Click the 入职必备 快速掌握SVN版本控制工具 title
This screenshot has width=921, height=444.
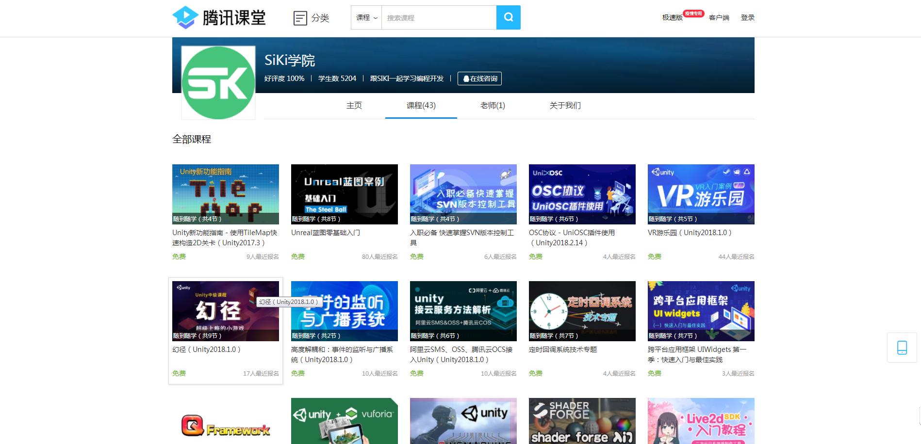click(x=462, y=238)
